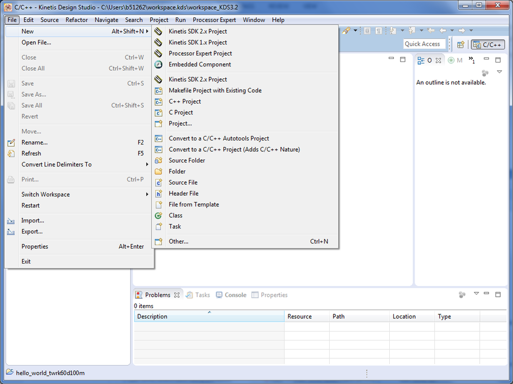Click the Header File icon
Image resolution: width=513 pixels, height=384 pixels.
[x=158, y=193]
